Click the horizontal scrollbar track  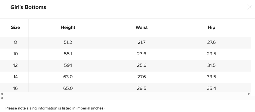[125, 94]
